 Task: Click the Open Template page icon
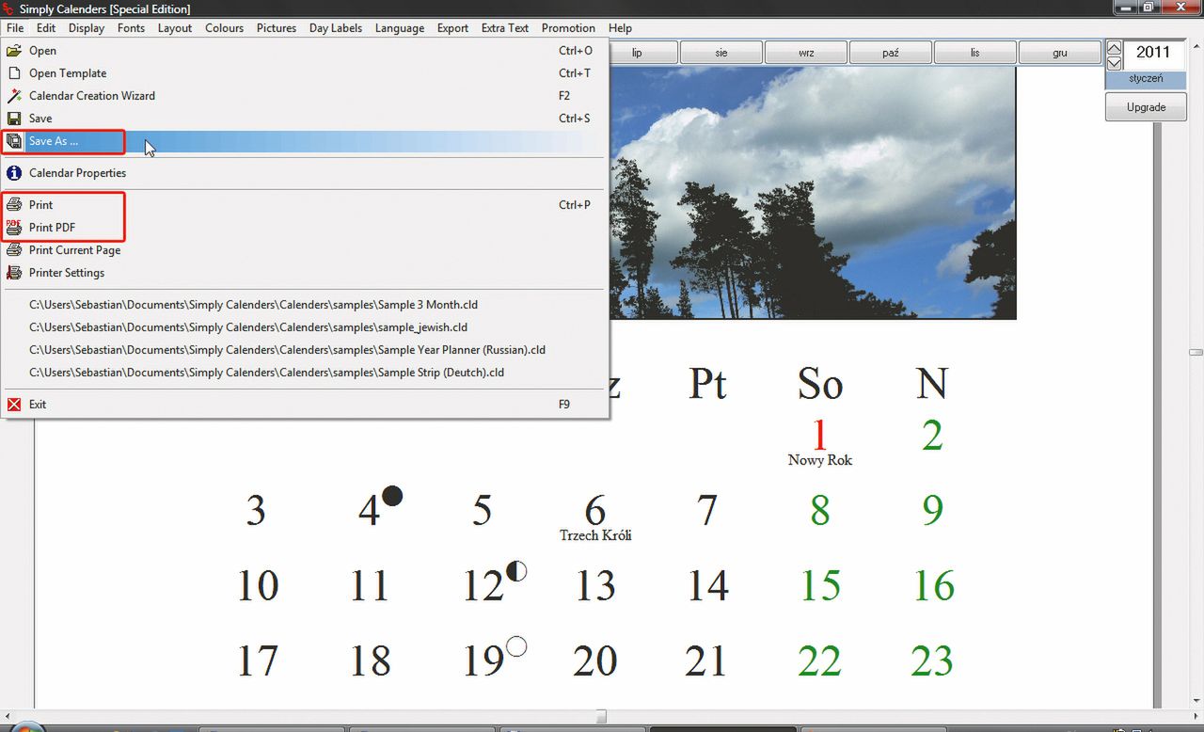14,73
